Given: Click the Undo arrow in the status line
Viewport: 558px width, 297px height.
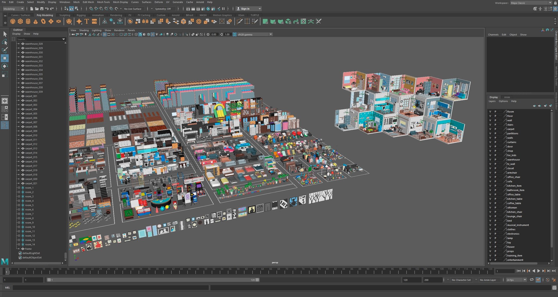Looking at the screenshot, I should [47, 9].
